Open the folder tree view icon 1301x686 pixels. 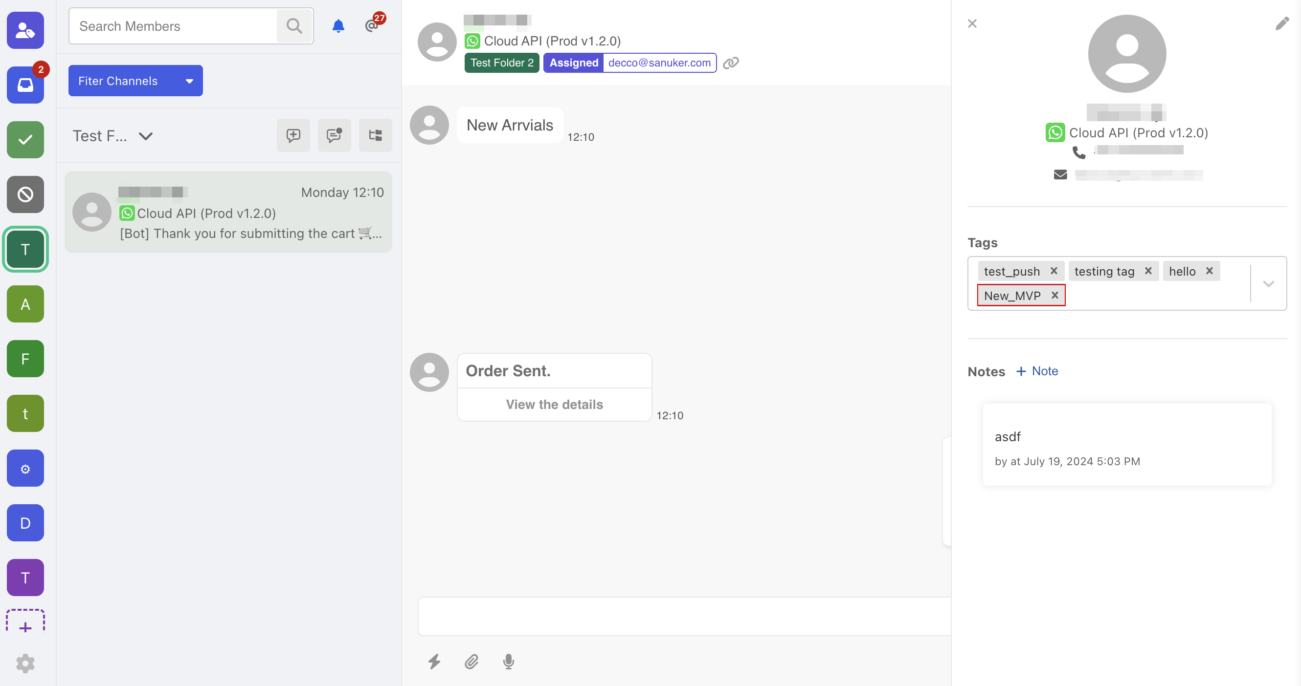(x=375, y=135)
